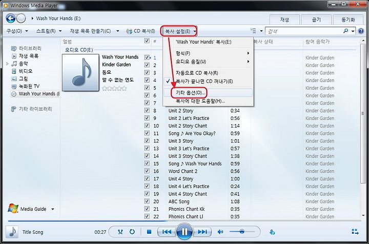The height and width of the screenshot is (244, 369).
Task: Click the album art music note thumbnail
Action: pyautogui.click(x=80, y=72)
